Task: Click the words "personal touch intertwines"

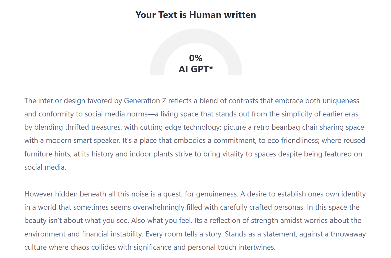Action: click(231, 247)
